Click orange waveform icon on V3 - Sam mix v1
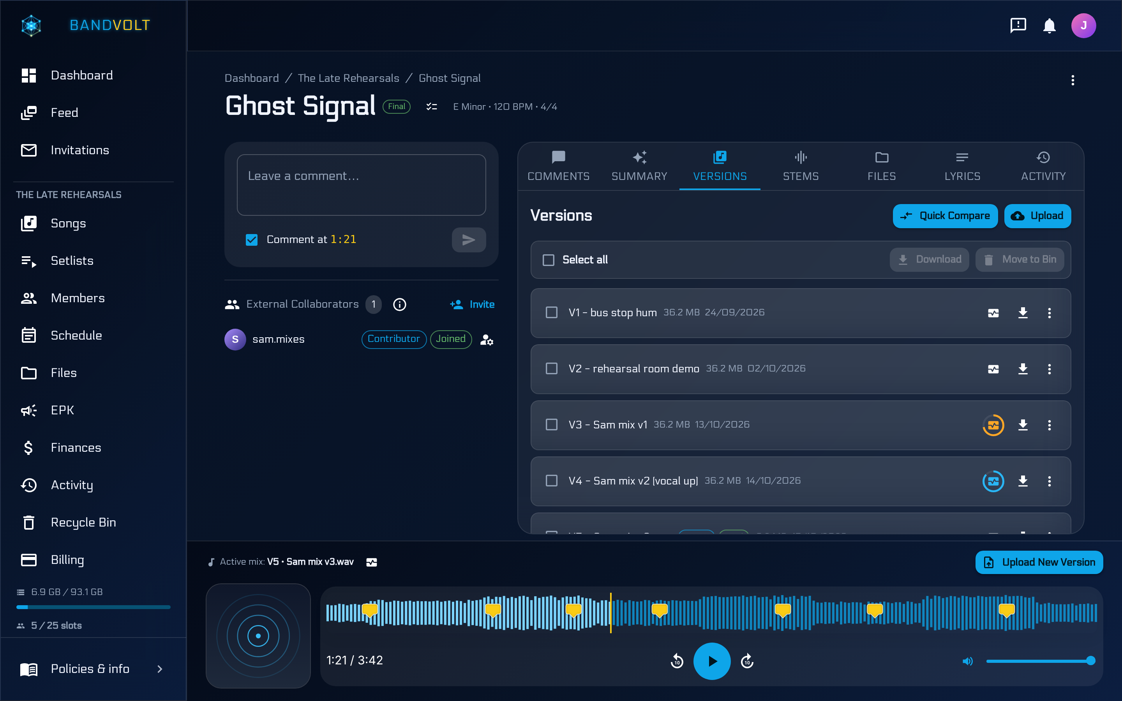This screenshot has width=1122, height=701. click(993, 425)
